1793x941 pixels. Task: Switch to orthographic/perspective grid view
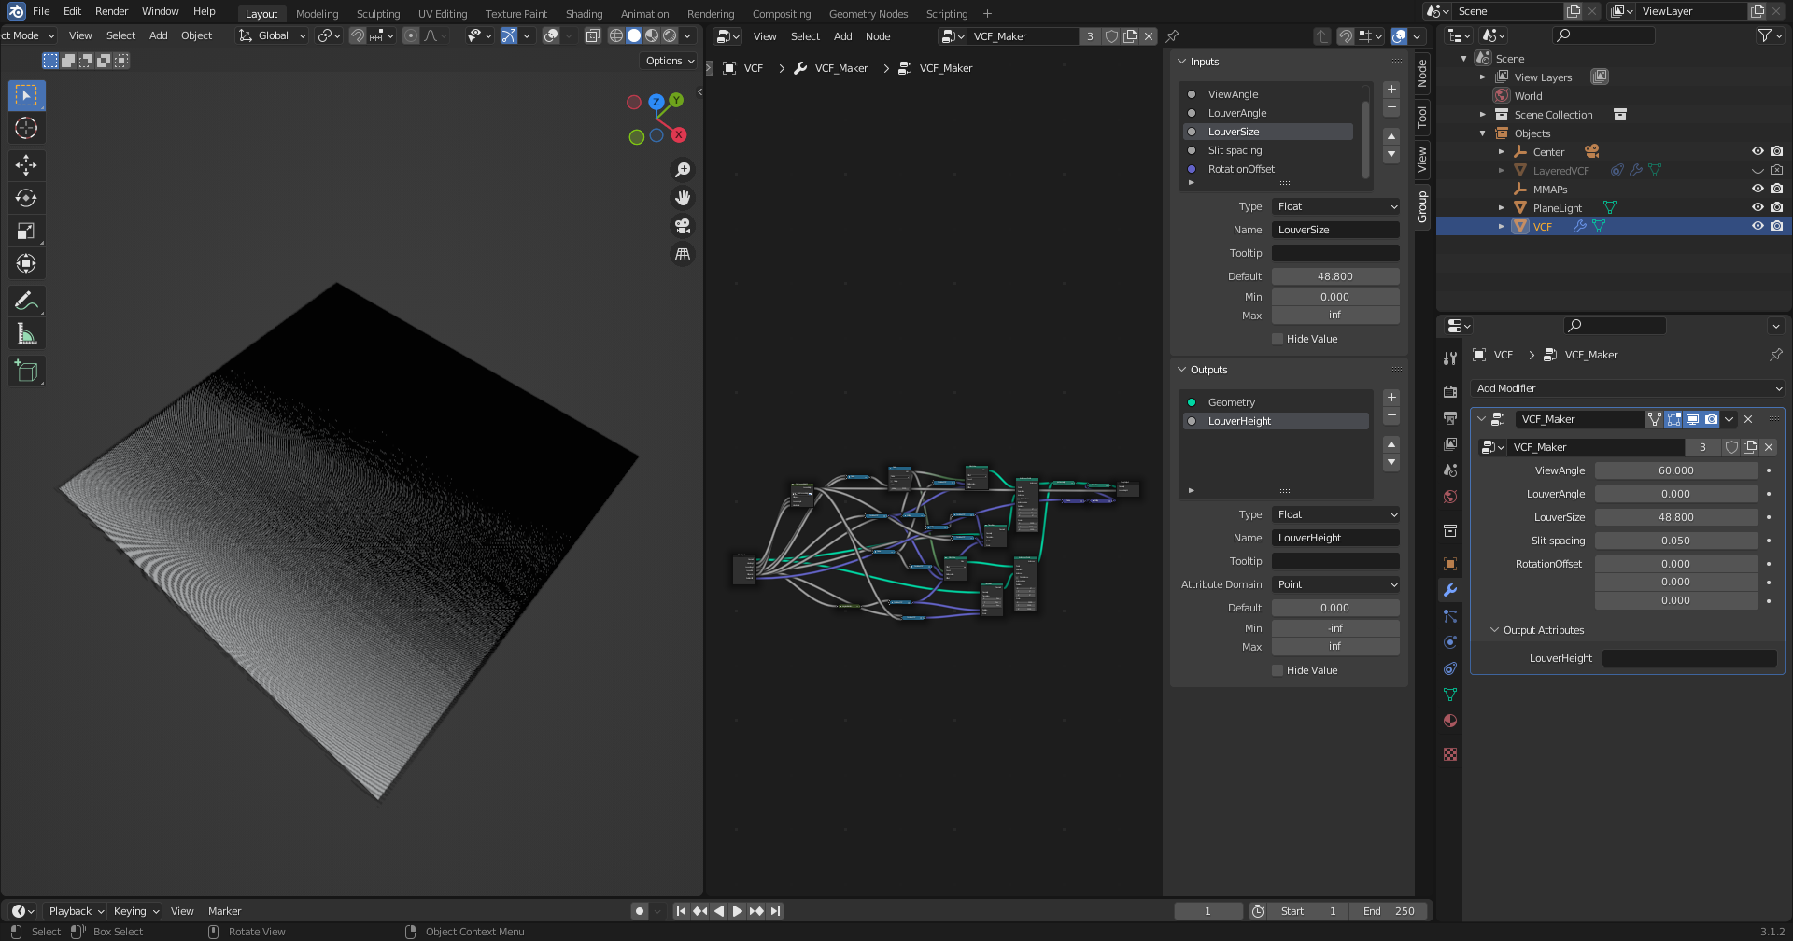coord(683,255)
